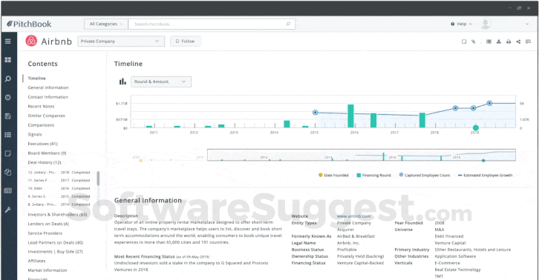Download the profile with download icon
Screen dimensions: 539x280
(x=498, y=41)
